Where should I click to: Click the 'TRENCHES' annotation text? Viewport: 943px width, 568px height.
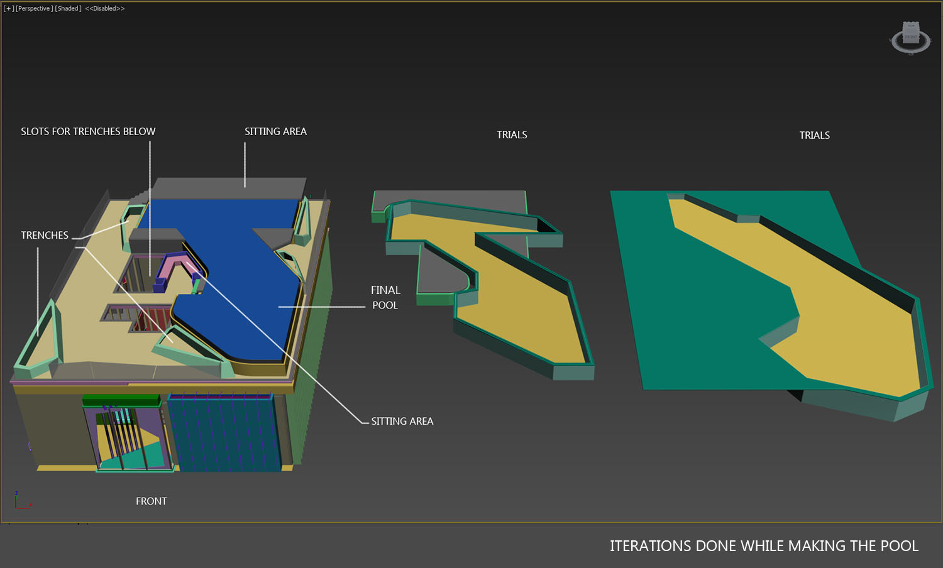click(45, 235)
